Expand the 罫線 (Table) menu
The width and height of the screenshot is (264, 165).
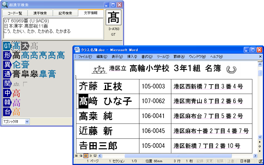[179, 57]
